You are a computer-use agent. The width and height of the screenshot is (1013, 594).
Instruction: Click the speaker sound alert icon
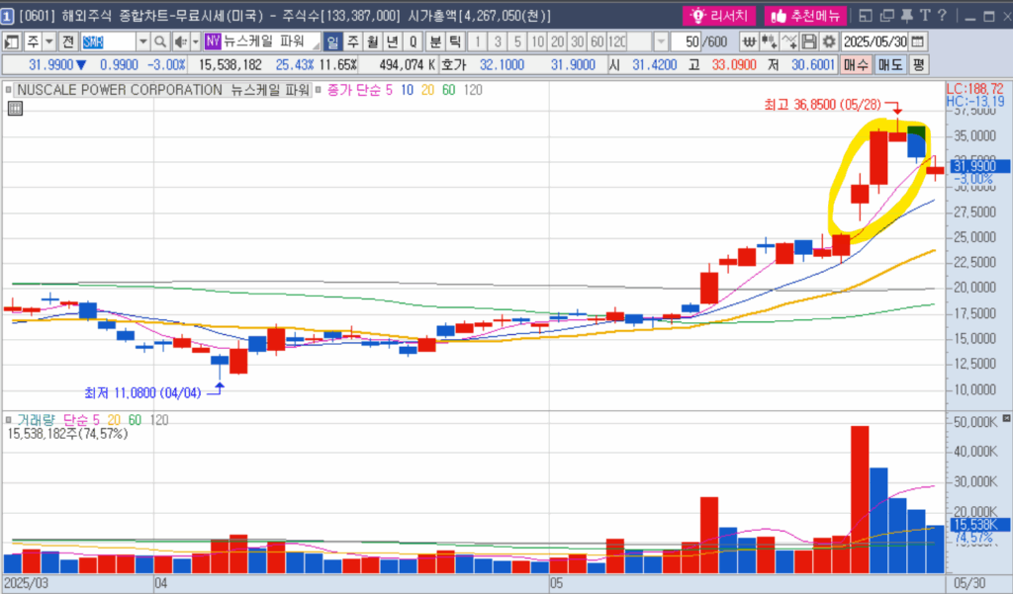[x=180, y=42]
